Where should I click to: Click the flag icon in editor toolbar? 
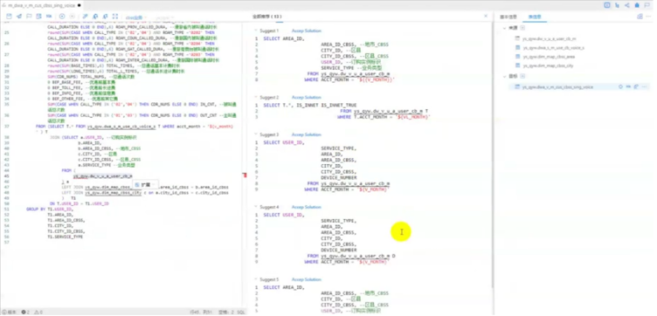tap(29, 17)
